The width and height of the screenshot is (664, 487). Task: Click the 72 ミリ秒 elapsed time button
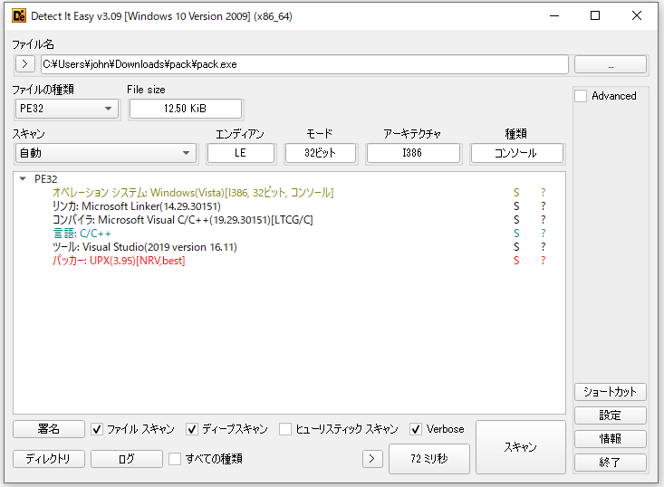[x=429, y=459]
